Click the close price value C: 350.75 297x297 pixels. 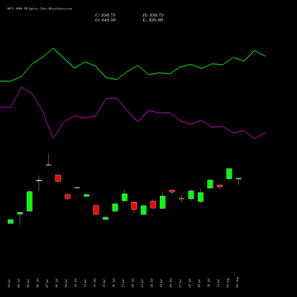pos(105,15)
